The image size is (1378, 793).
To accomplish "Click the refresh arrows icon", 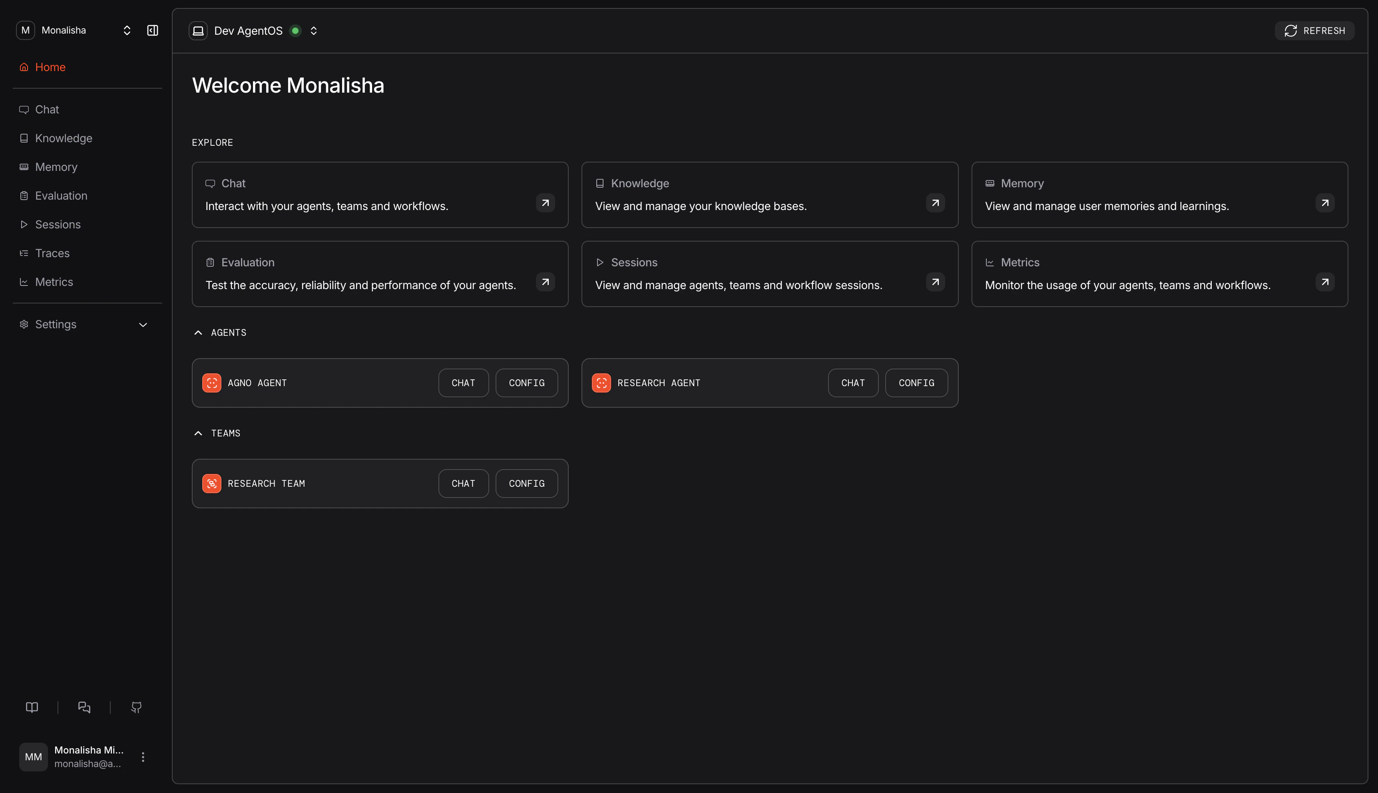I will tap(1291, 30).
